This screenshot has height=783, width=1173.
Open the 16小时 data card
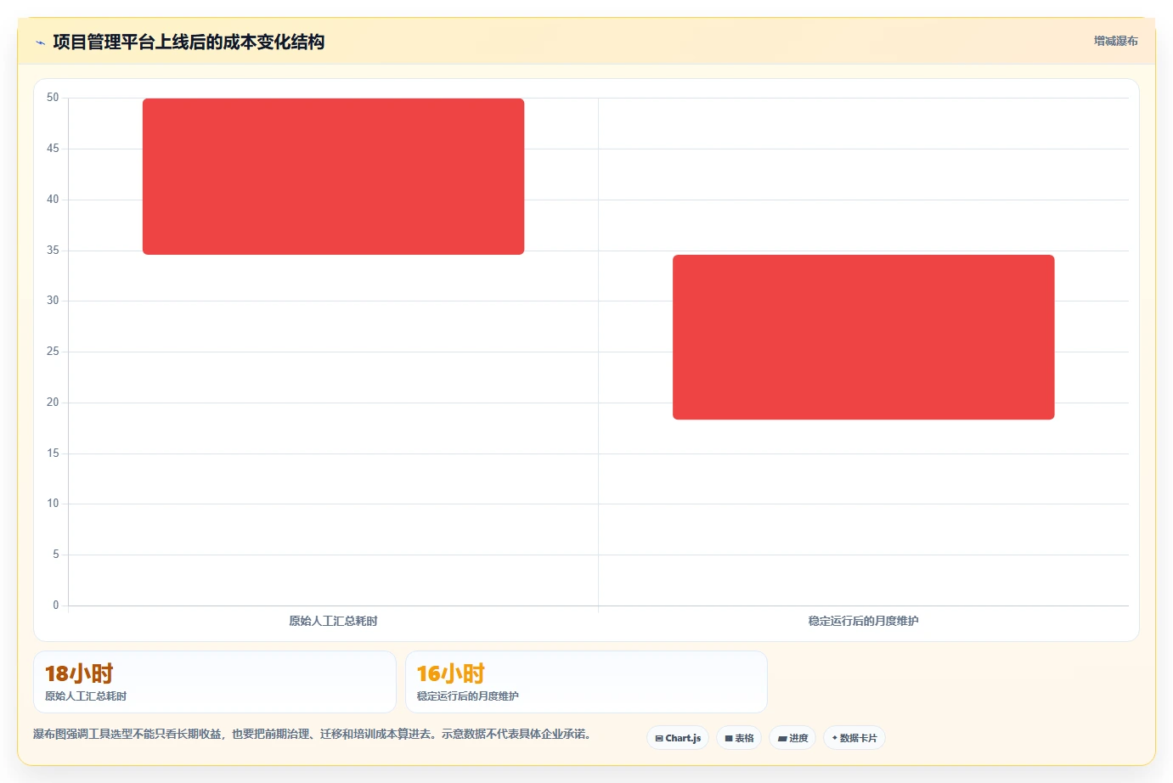tap(586, 682)
